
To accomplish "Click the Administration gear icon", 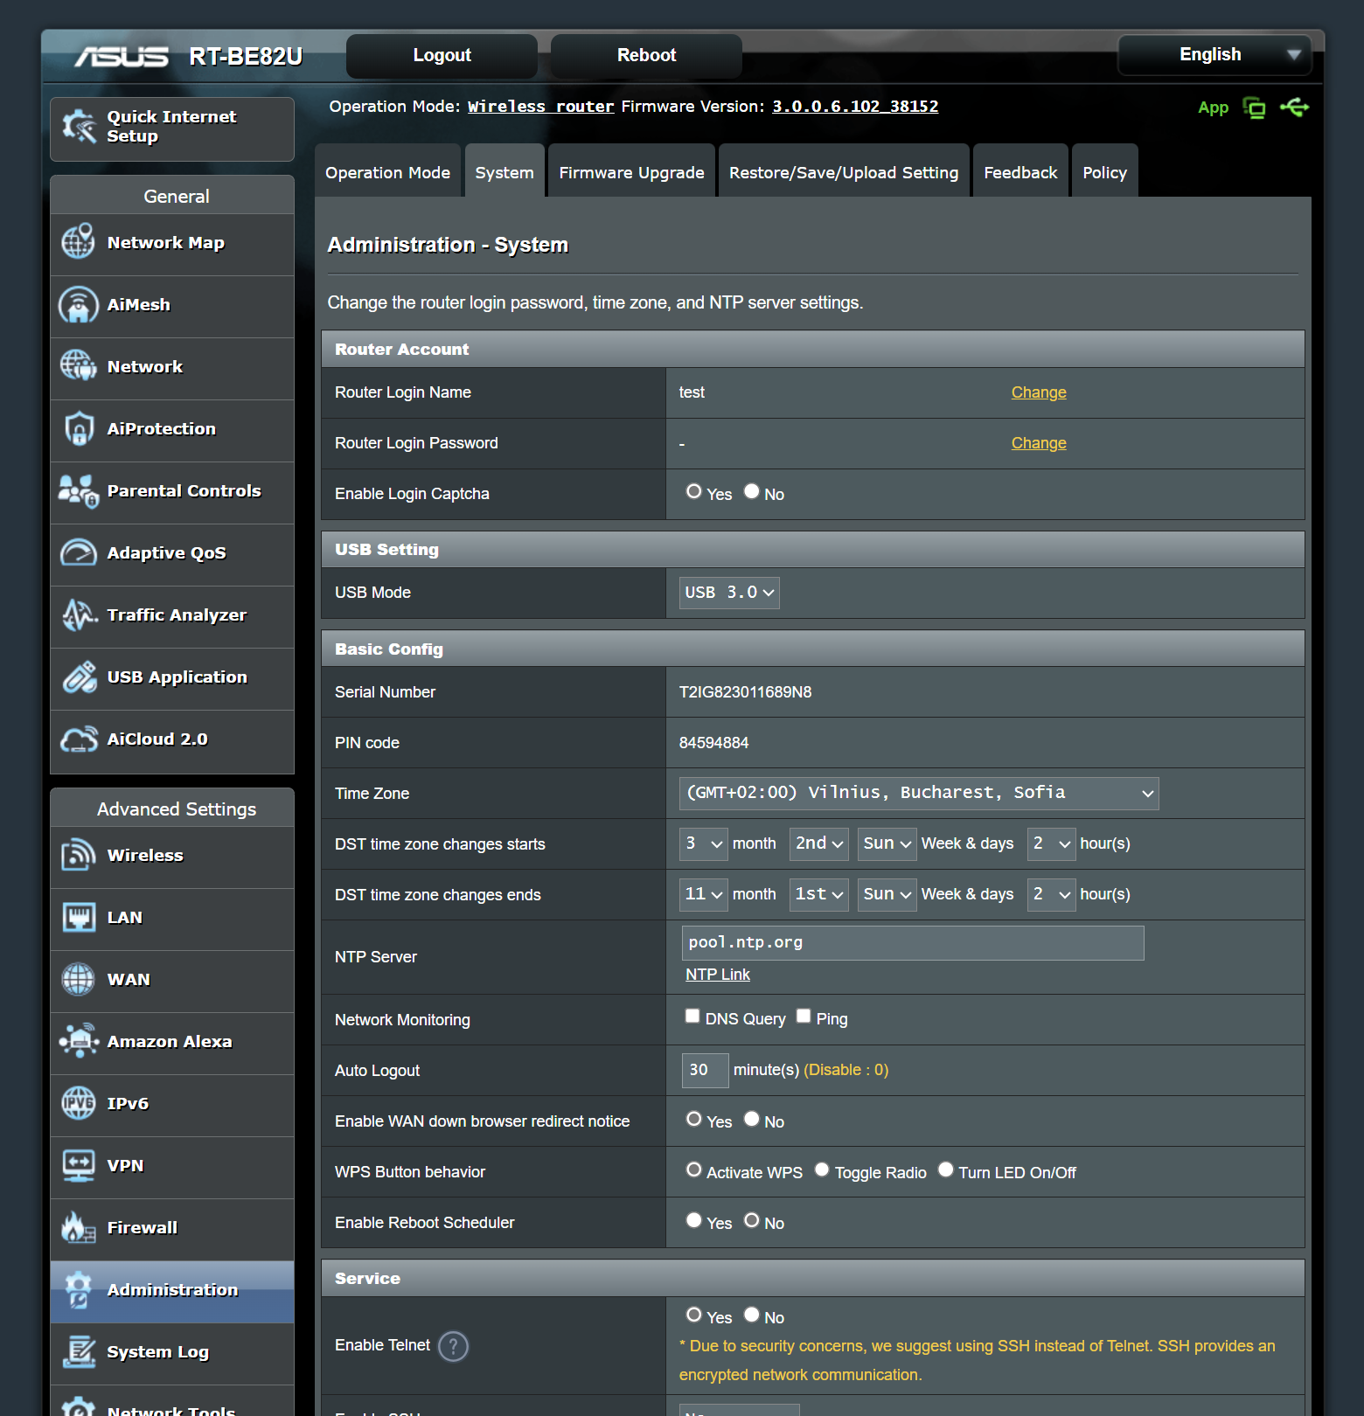I will (x=79, y=1289).
